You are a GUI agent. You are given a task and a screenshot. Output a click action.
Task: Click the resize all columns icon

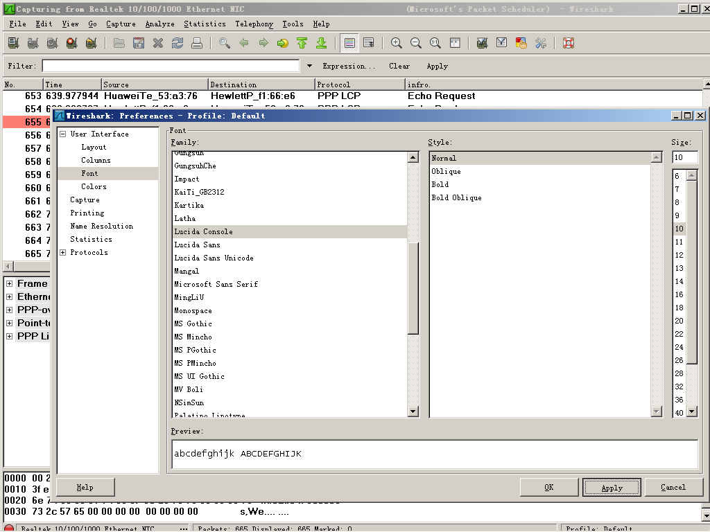click(x=455, y=43)
